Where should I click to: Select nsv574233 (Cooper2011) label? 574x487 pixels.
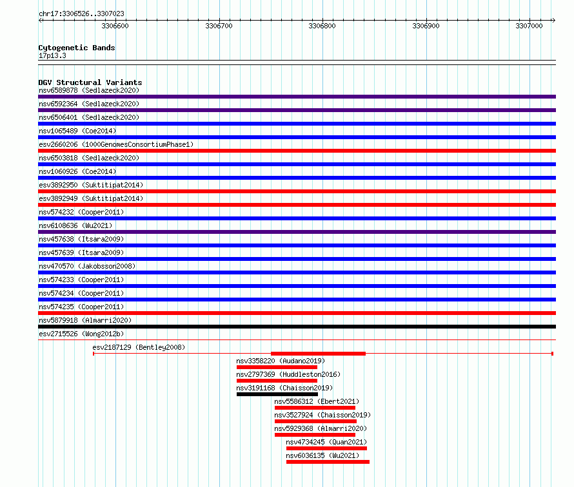(81, 280)
